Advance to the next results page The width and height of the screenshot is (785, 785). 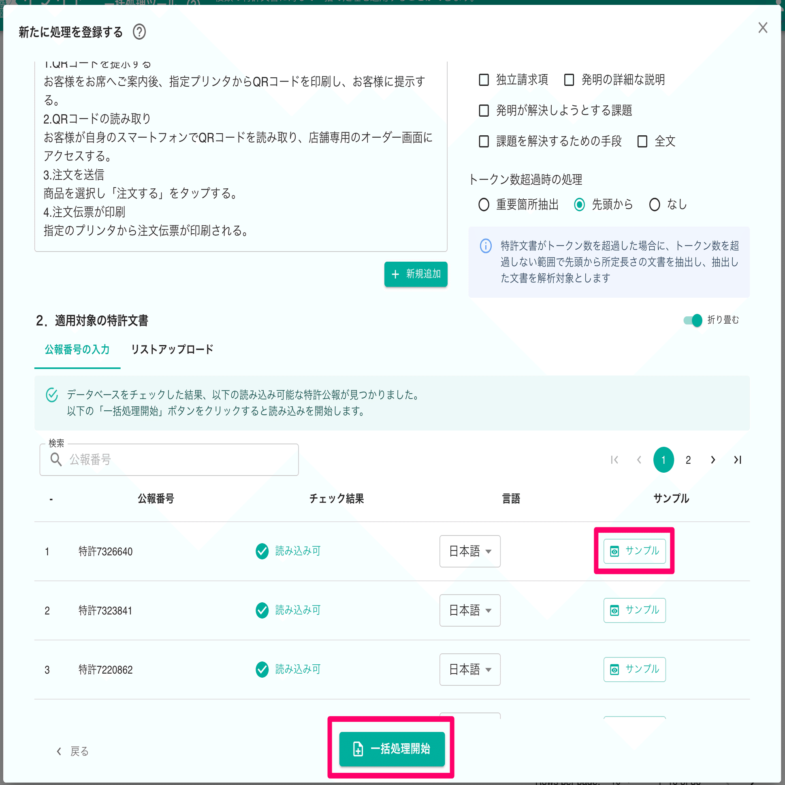tap(712, 460)
